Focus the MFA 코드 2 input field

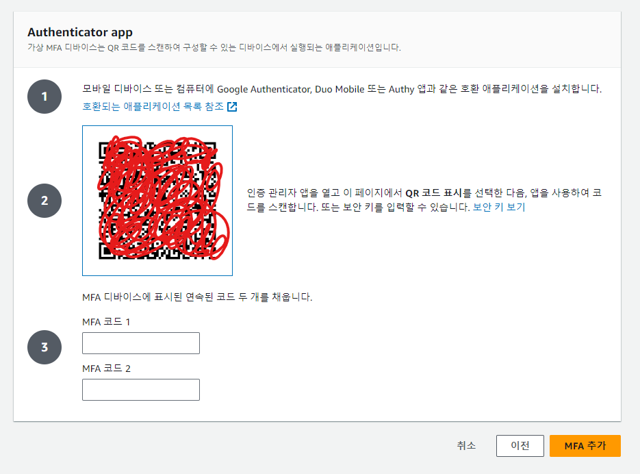coord(141,390)
